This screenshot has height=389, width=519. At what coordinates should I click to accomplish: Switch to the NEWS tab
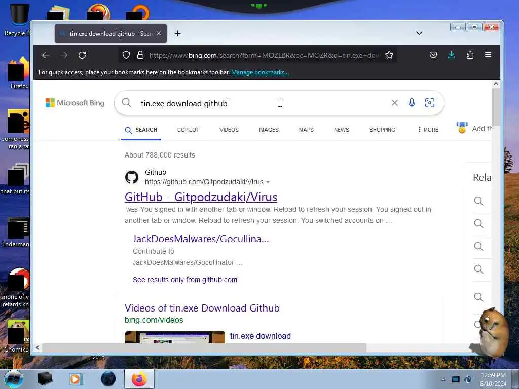tap(342, 130)
